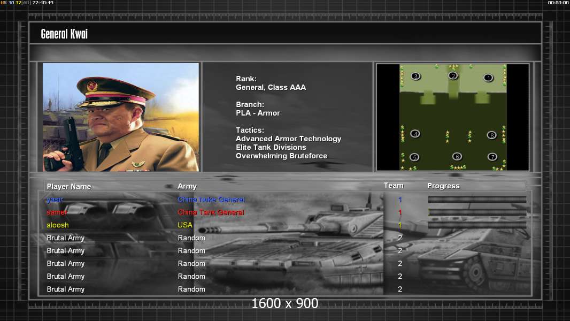Click the General Kwai title text
Viewport: 570px width, 321px height.
pos(64,34)
